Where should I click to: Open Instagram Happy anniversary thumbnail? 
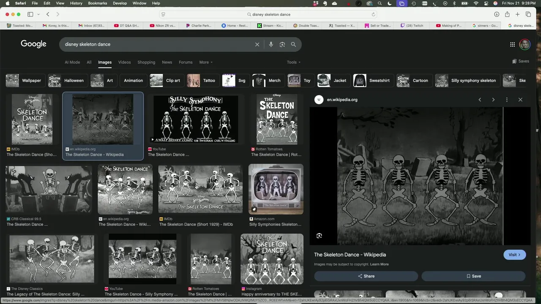(272, 259)
